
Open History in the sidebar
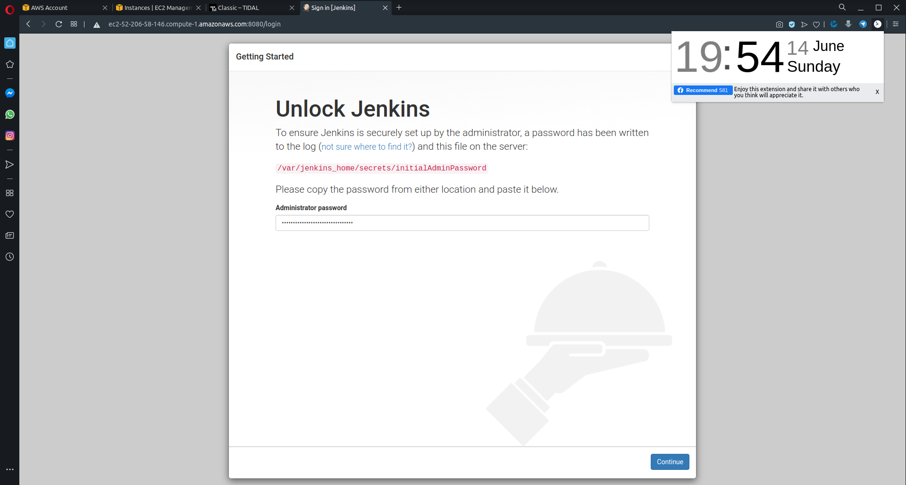coord(10,257)
